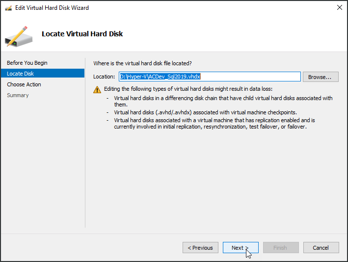Click the yellow warning triangle icon

[97, 89]
